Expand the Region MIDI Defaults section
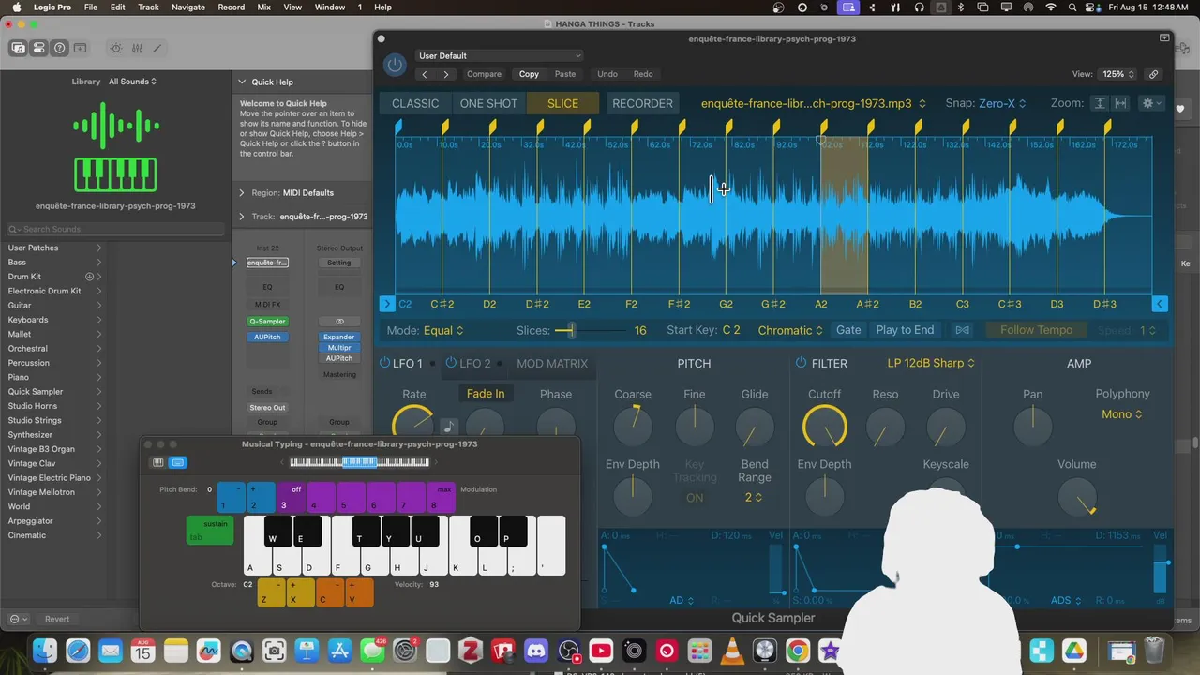 pyautogui.click(x=241, y=192)
